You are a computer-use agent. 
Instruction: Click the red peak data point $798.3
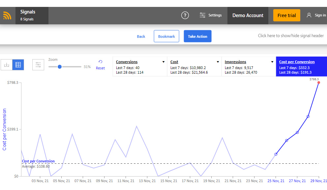click(319, 83)
